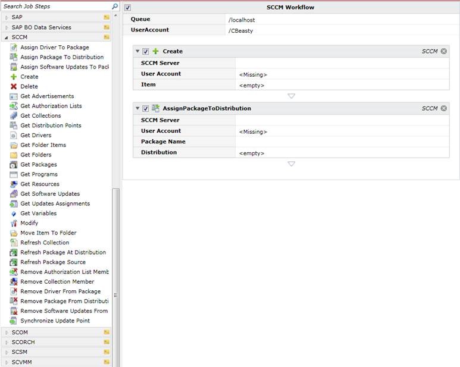Click the Move Item To Folder icon
This screenshot has height=367, width=460.
pos(14,233)
